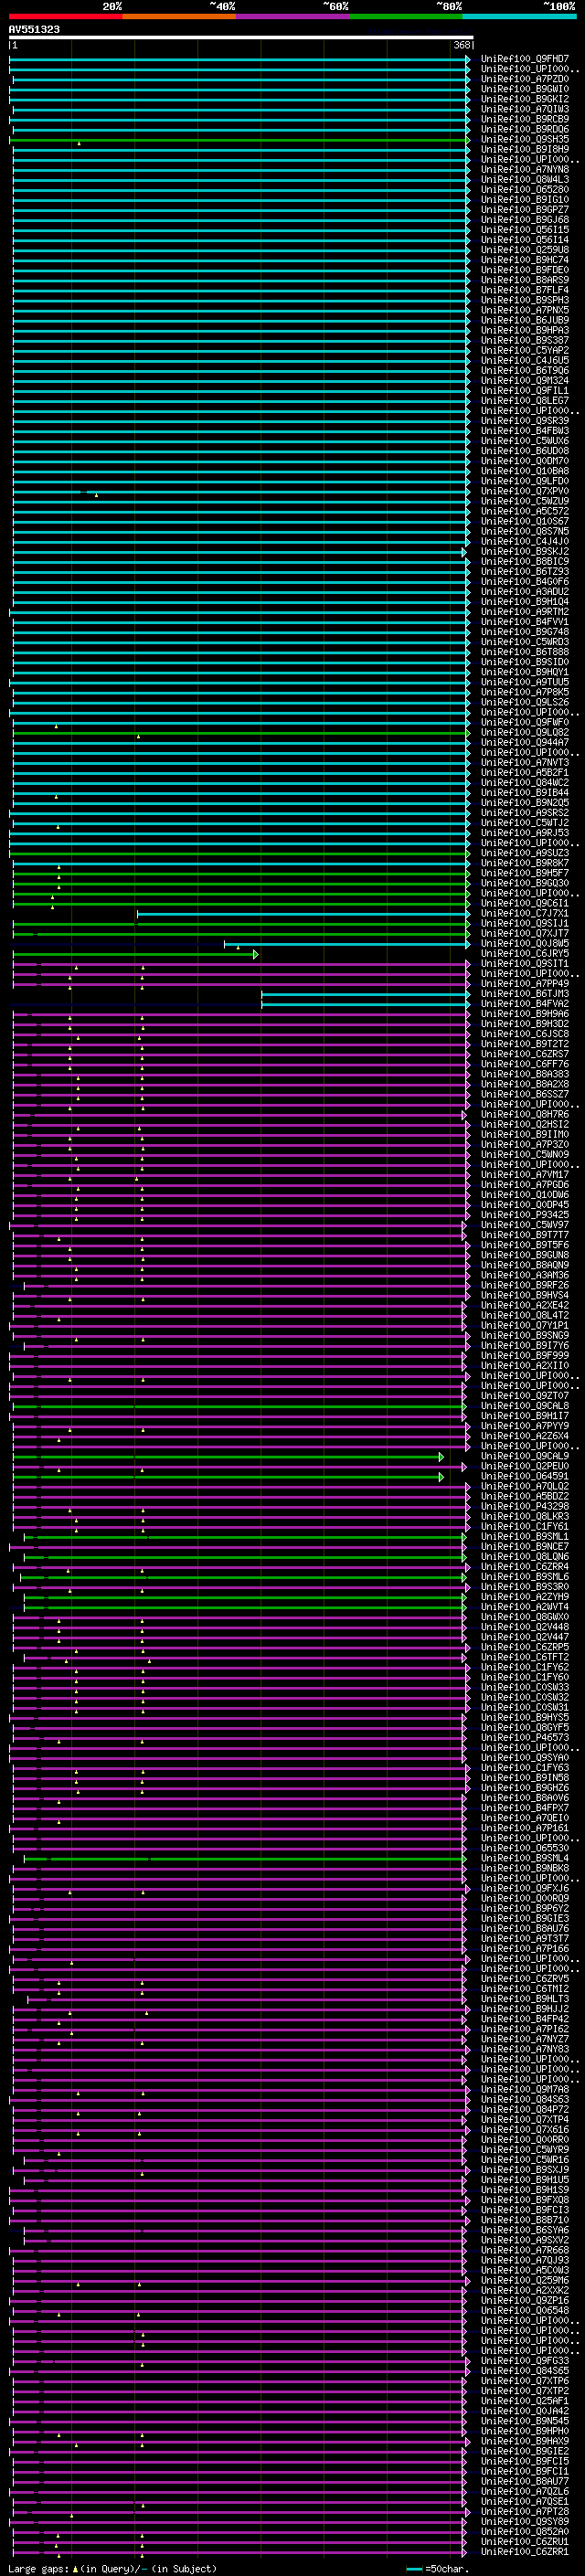Click the cyan segment of identity legend
The height and width of the screenshot is (2576, 585).
(x=519, y=16)
